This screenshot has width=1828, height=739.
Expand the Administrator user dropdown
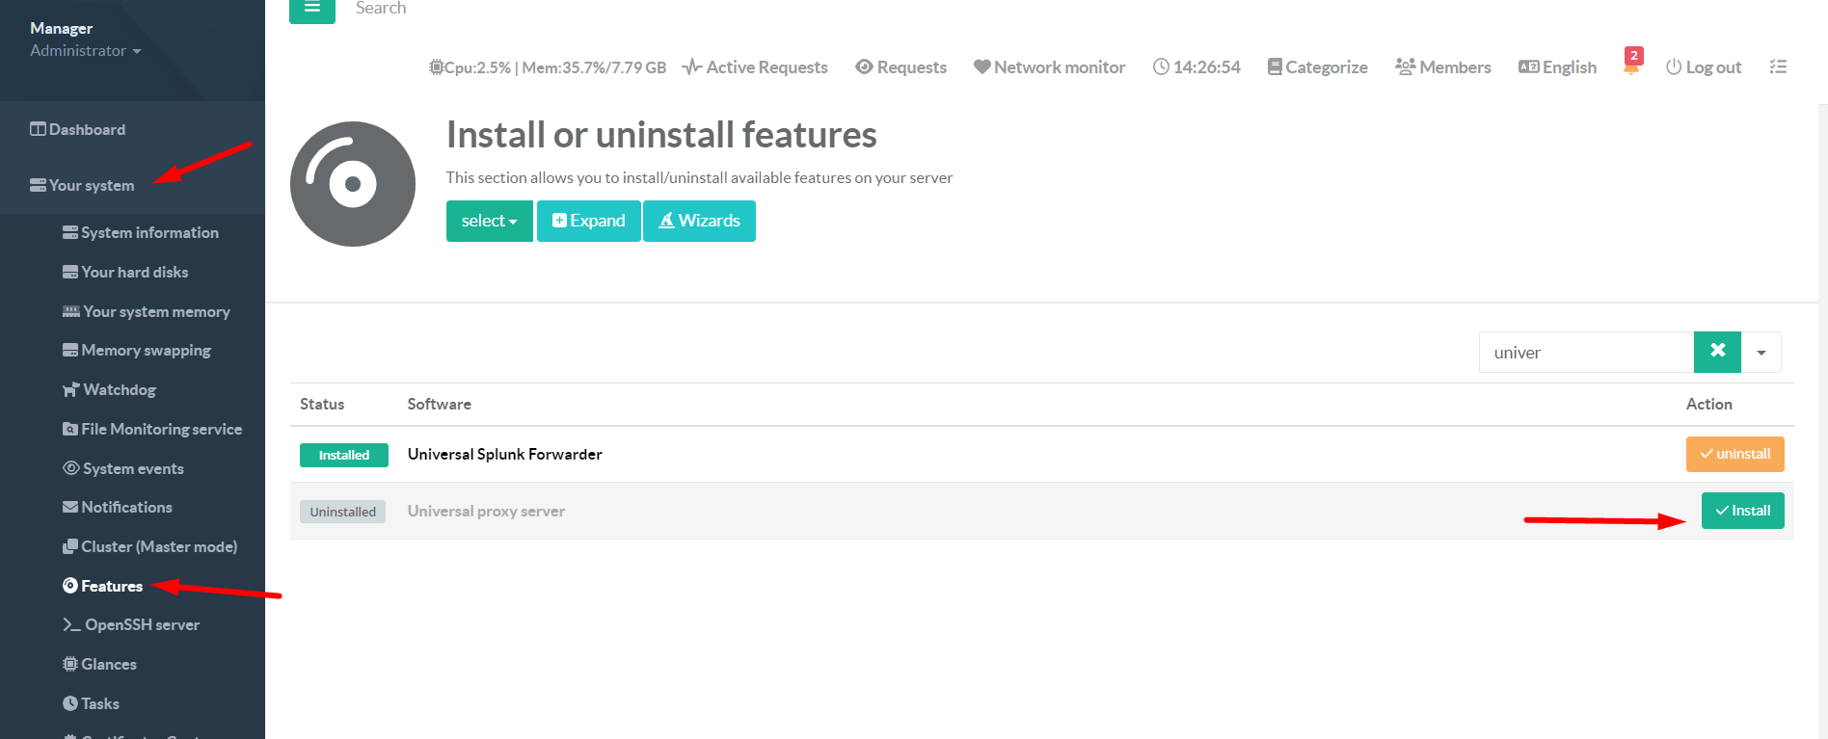(85, 51)
